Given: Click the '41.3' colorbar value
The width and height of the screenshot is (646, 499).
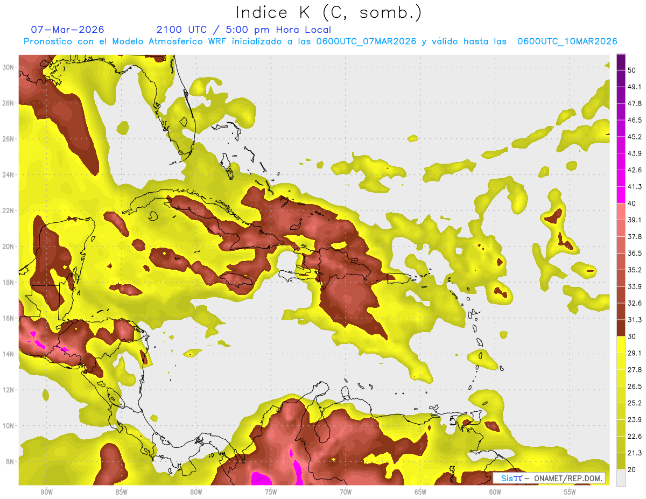Looking at the screenshot, I should pyautogui.click(x=635, y=187).
